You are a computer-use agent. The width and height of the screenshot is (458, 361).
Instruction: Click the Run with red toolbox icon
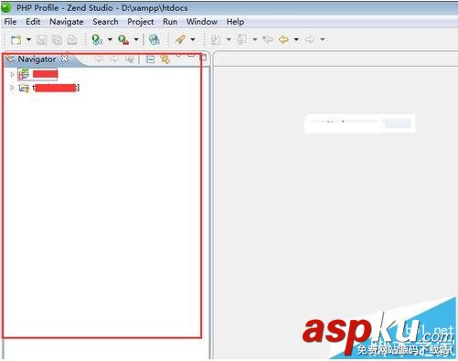tap(123, 40)
